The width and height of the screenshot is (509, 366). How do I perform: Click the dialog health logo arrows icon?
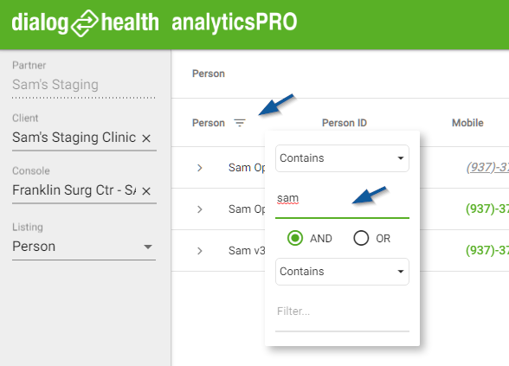(x=84, y=23)
